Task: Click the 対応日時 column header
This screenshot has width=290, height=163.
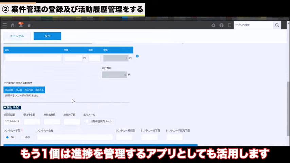Action: pos(9,90)
